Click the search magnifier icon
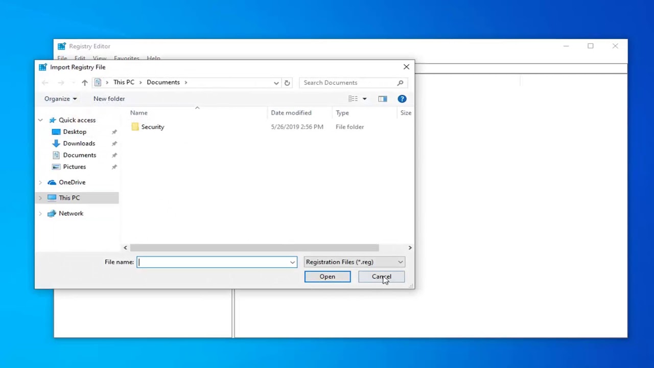 (400, 82)
